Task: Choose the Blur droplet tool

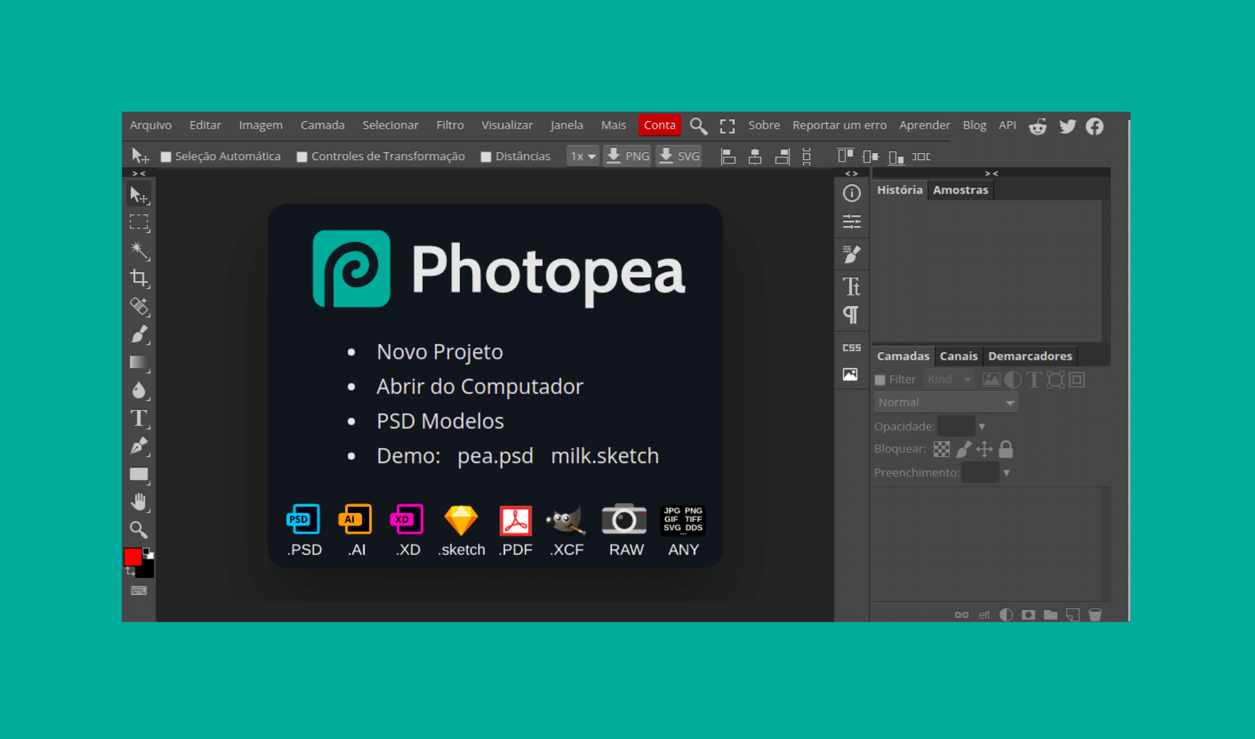Action: click(x=139, y=390)
